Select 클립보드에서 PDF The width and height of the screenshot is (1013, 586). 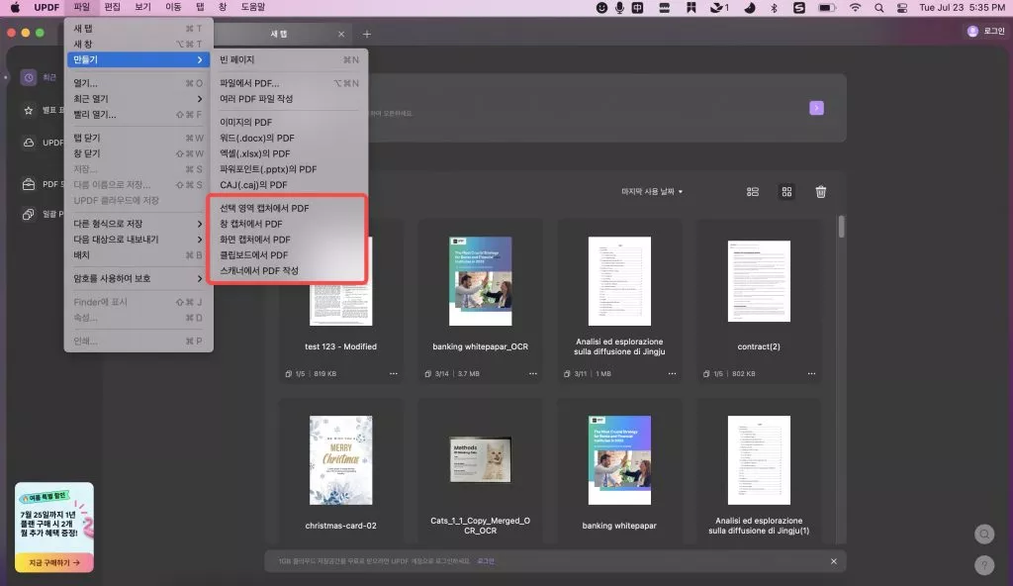click(289, 254)
